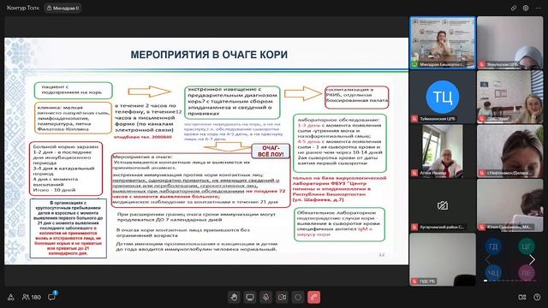Go to next page of participants
548x308 pixels.
coord(532,259)
